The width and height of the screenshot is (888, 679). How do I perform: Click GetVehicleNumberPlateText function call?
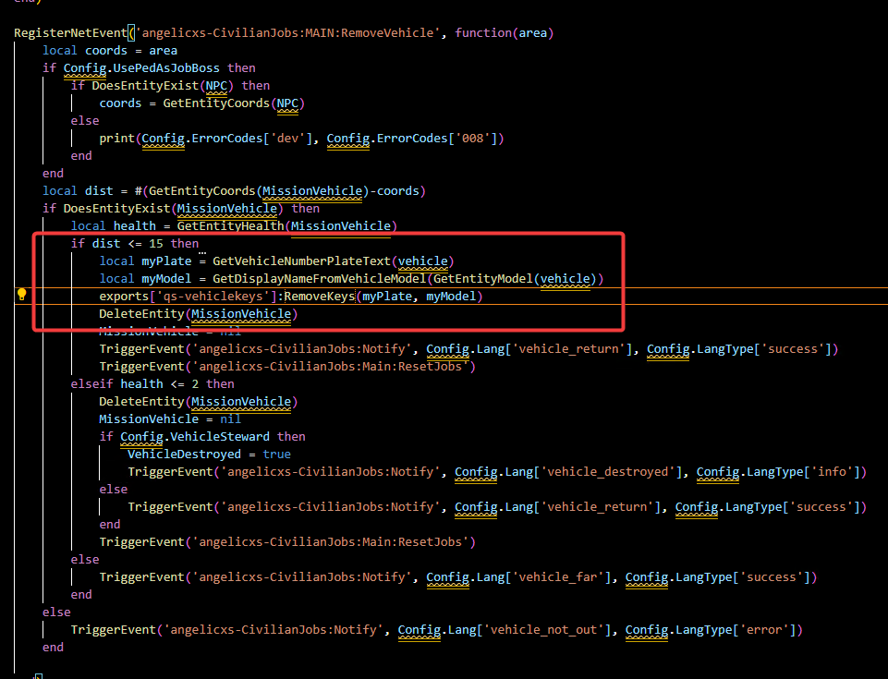click(x=302, y=261)
